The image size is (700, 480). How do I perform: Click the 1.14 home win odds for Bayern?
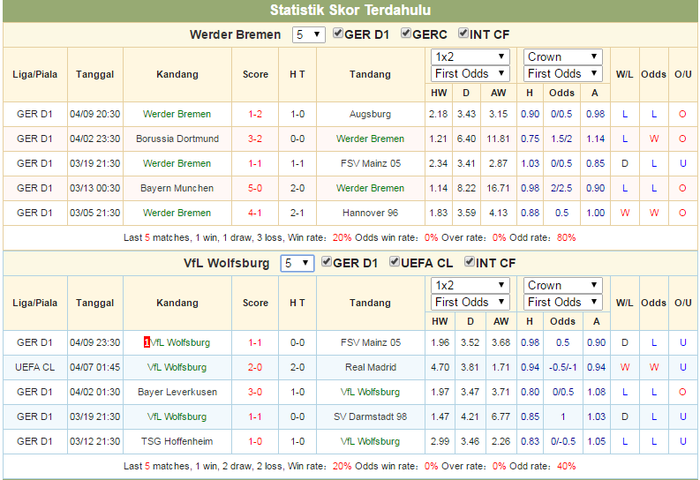438,188
